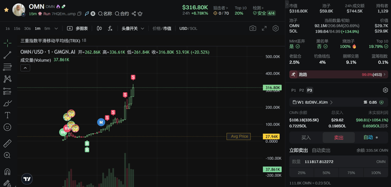
Task: Select the trend line drawing tool
Action: pos(8,55)
